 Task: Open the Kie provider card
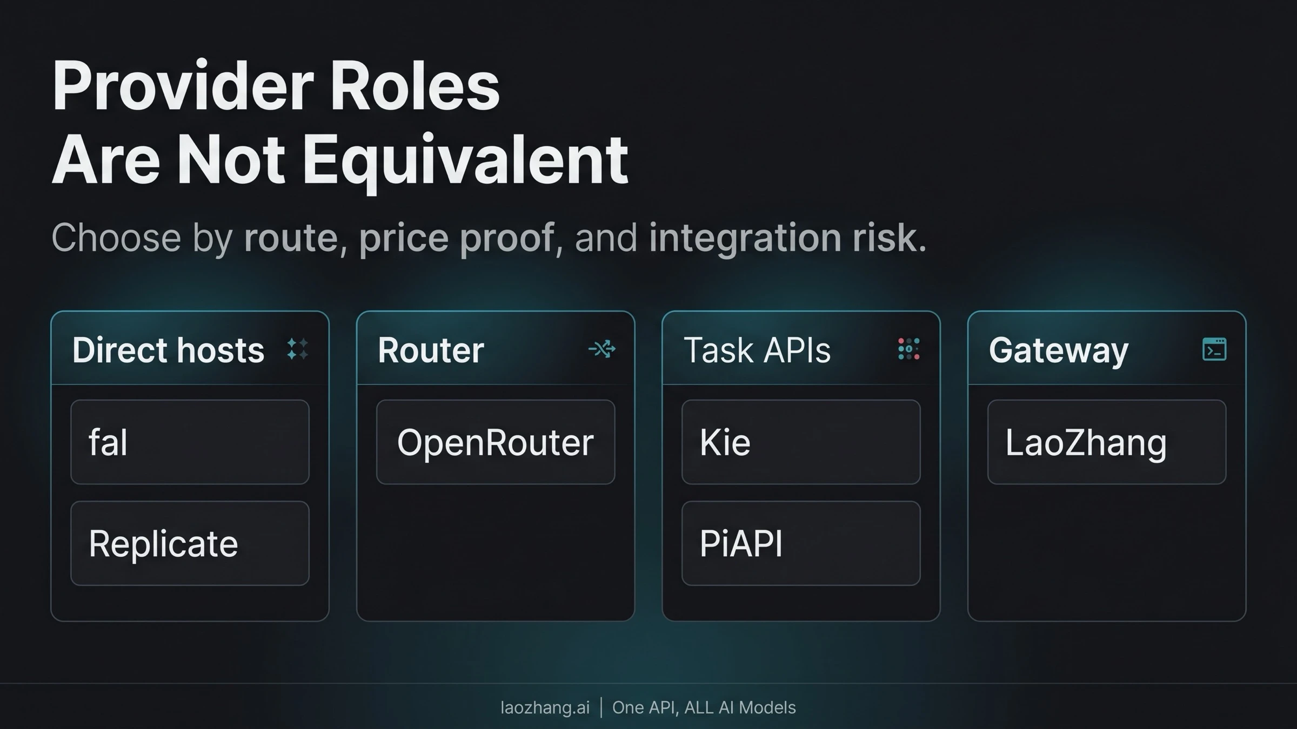tap(801, 442)
